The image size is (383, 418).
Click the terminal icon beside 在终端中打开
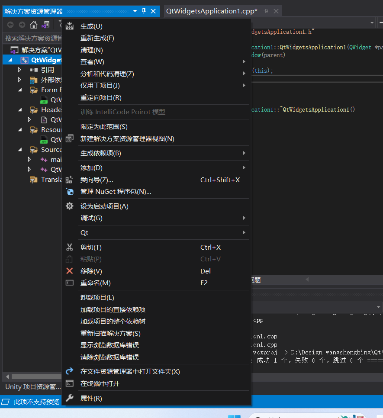click(x=70, y=383)
